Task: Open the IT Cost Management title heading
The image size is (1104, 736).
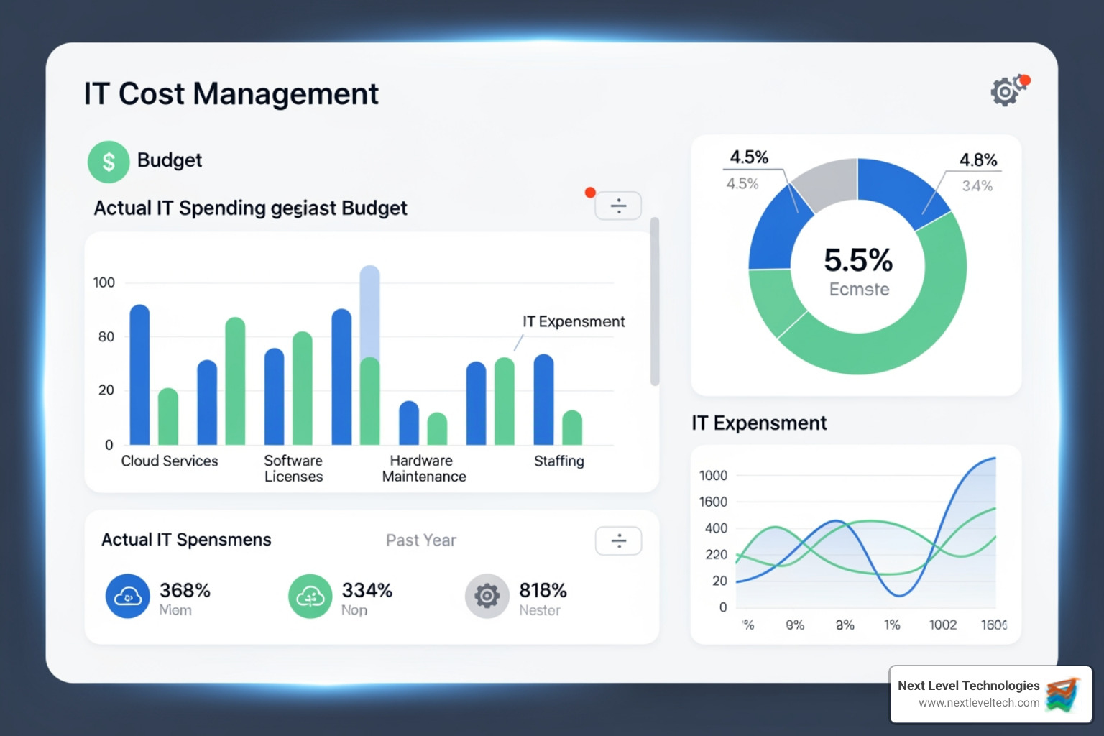Action: coord(231,93)
